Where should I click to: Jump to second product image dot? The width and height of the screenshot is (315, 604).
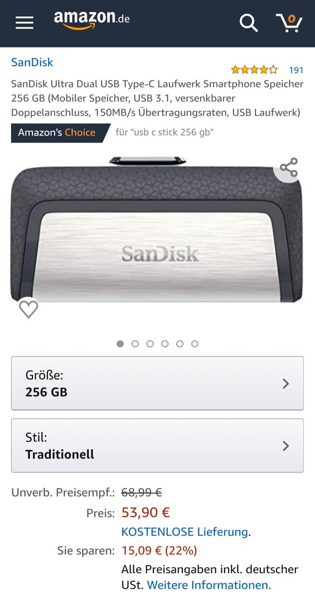click(135, 343)
